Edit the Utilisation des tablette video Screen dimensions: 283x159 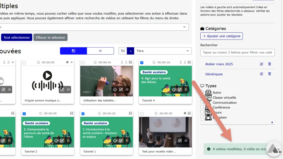(121, 90)
